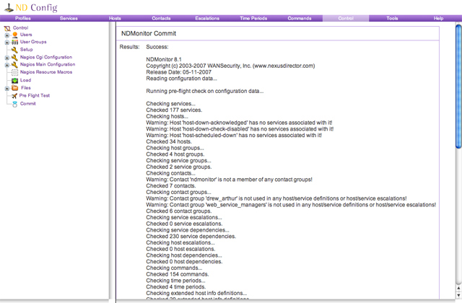Screen dimensions: 462x303
Task: Click the 'host-down-acknowledged' warning line
Action: (239, 123)
